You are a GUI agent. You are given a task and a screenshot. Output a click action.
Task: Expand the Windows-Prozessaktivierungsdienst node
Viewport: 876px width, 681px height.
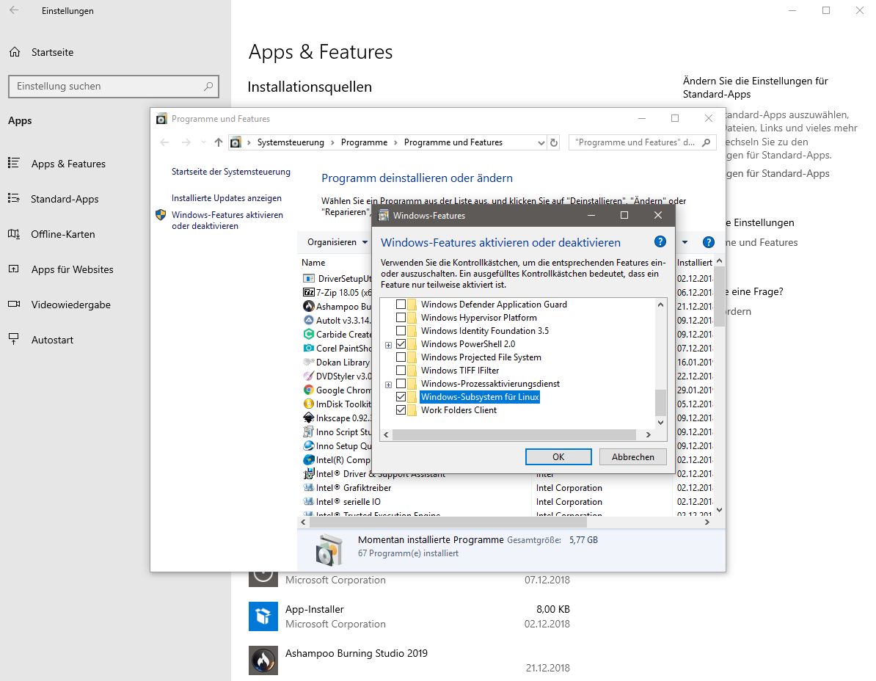pyautogui.click(x=388, y=384)
